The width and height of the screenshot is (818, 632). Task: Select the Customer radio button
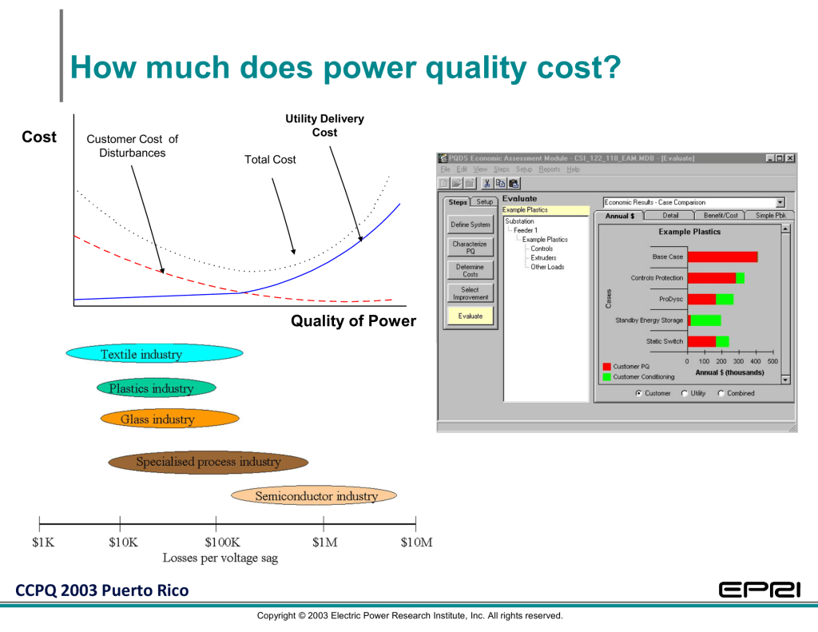[x=638, y=393]
